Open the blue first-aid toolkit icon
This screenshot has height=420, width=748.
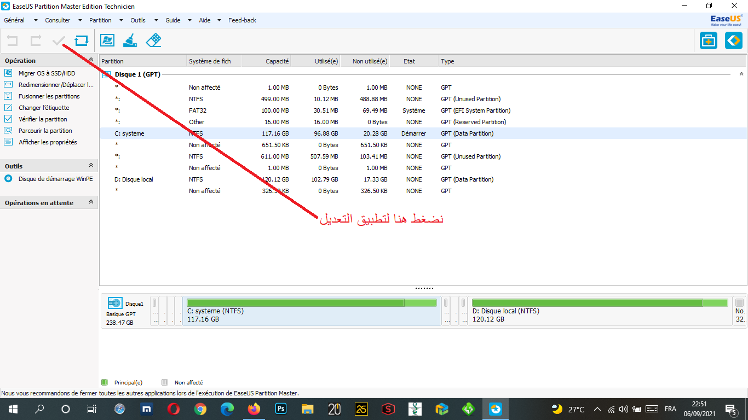click(709, 40)
